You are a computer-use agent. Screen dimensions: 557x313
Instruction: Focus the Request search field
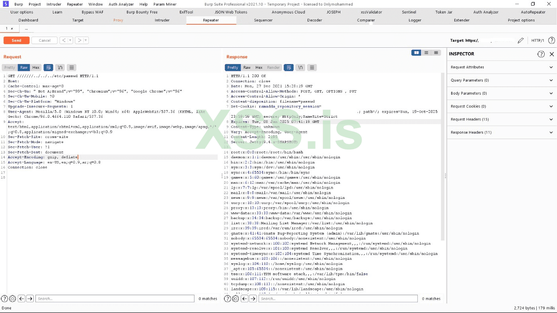pyautogui.click(x=115, y=299)
